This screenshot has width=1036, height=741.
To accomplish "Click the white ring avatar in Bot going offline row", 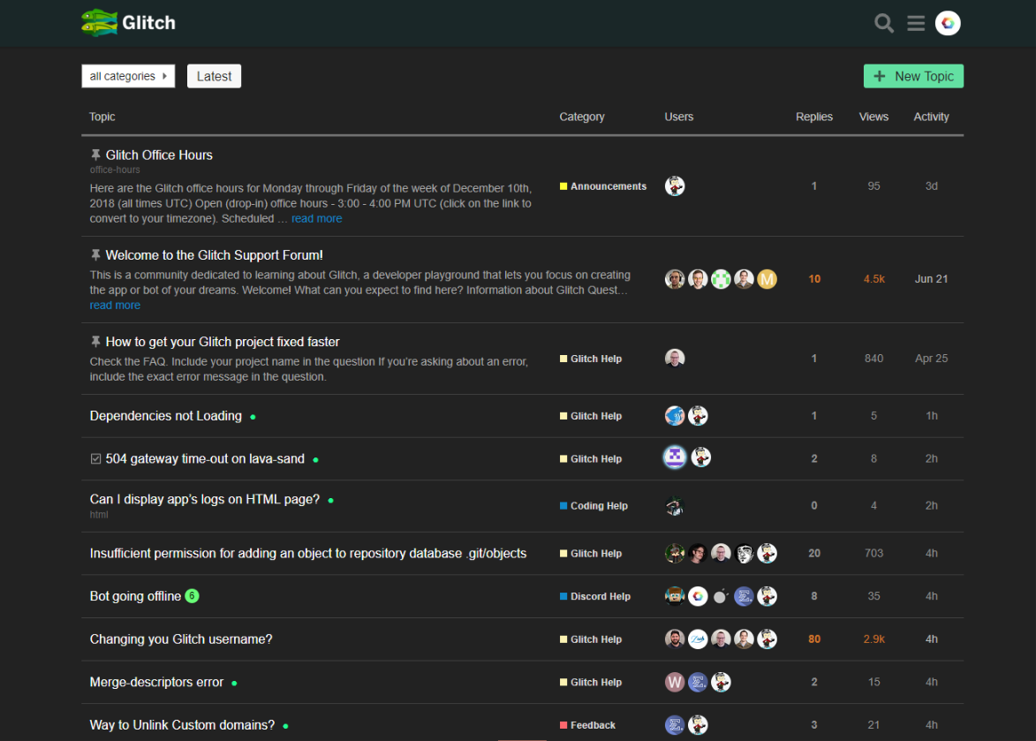I will 698,596.
